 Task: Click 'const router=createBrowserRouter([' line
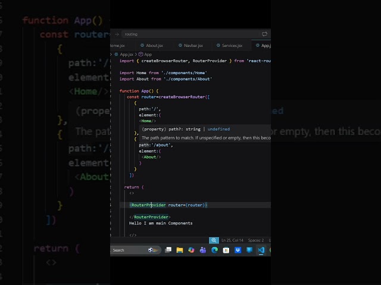click(168, 97)
